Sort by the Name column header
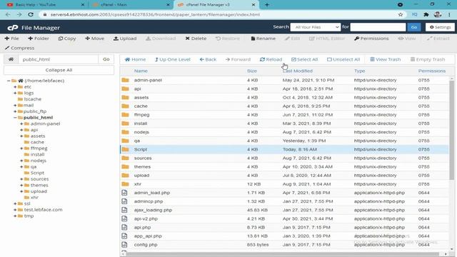 click(141, 71)
